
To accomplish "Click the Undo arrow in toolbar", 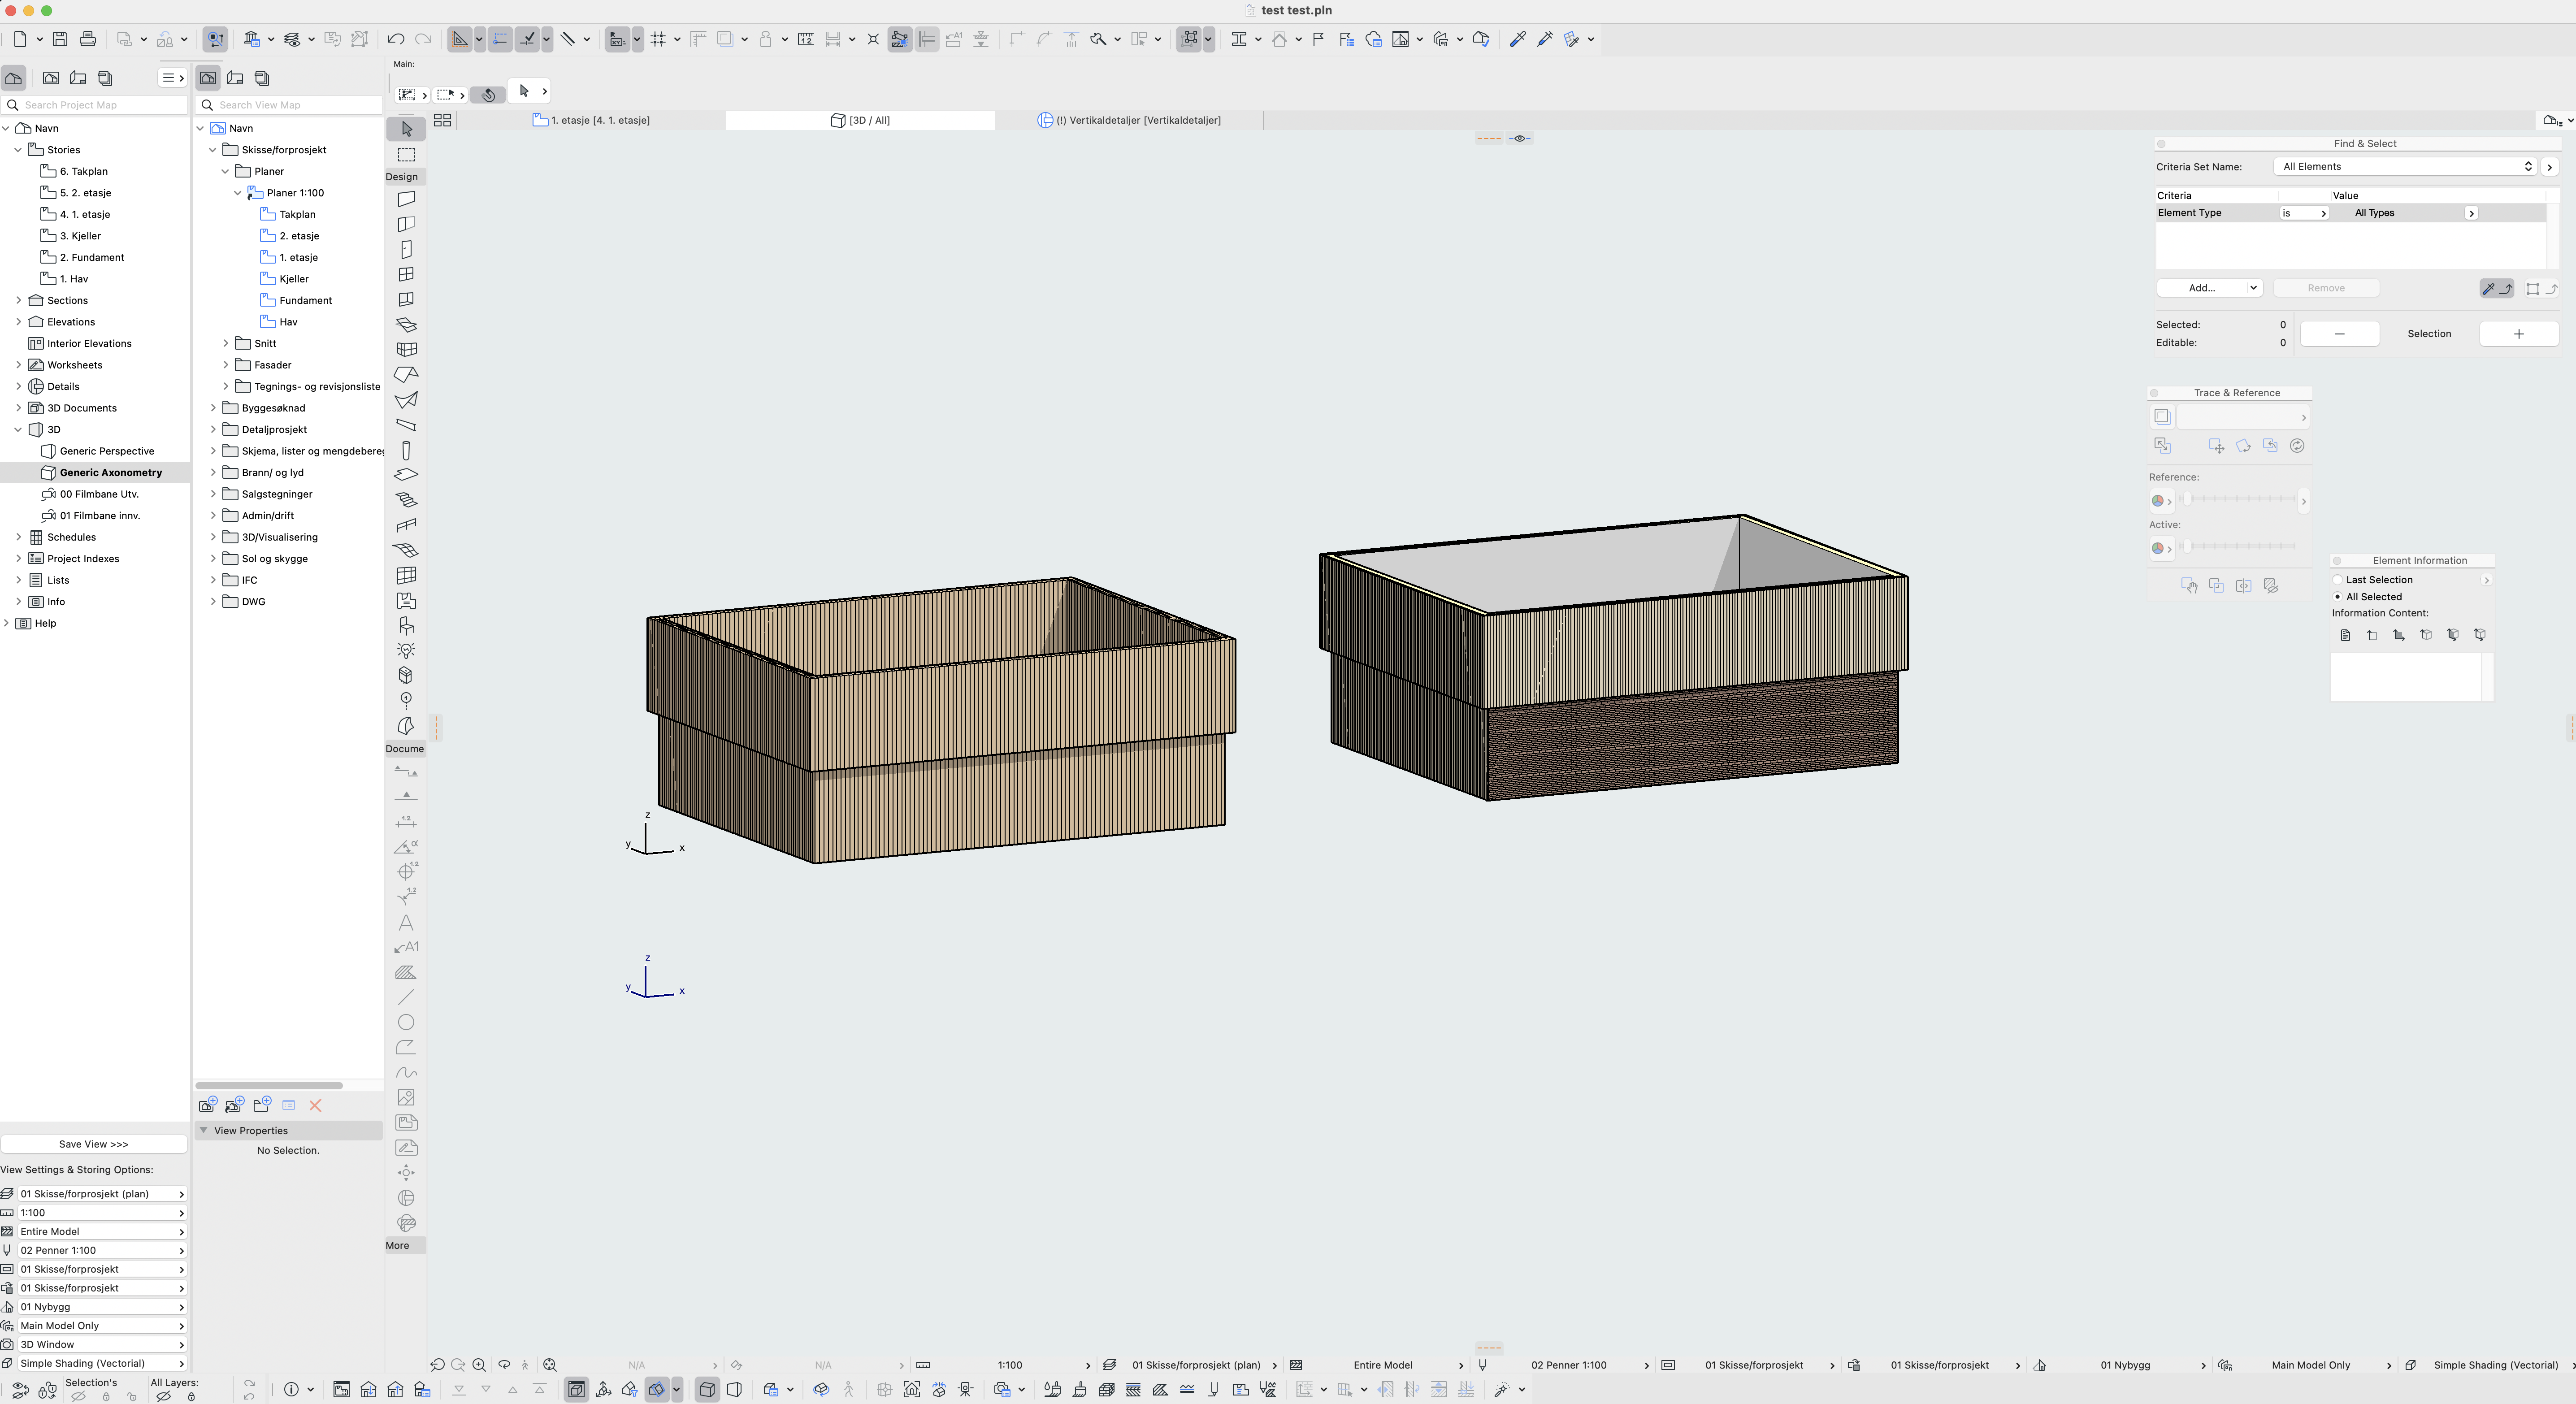I will 396,39.
